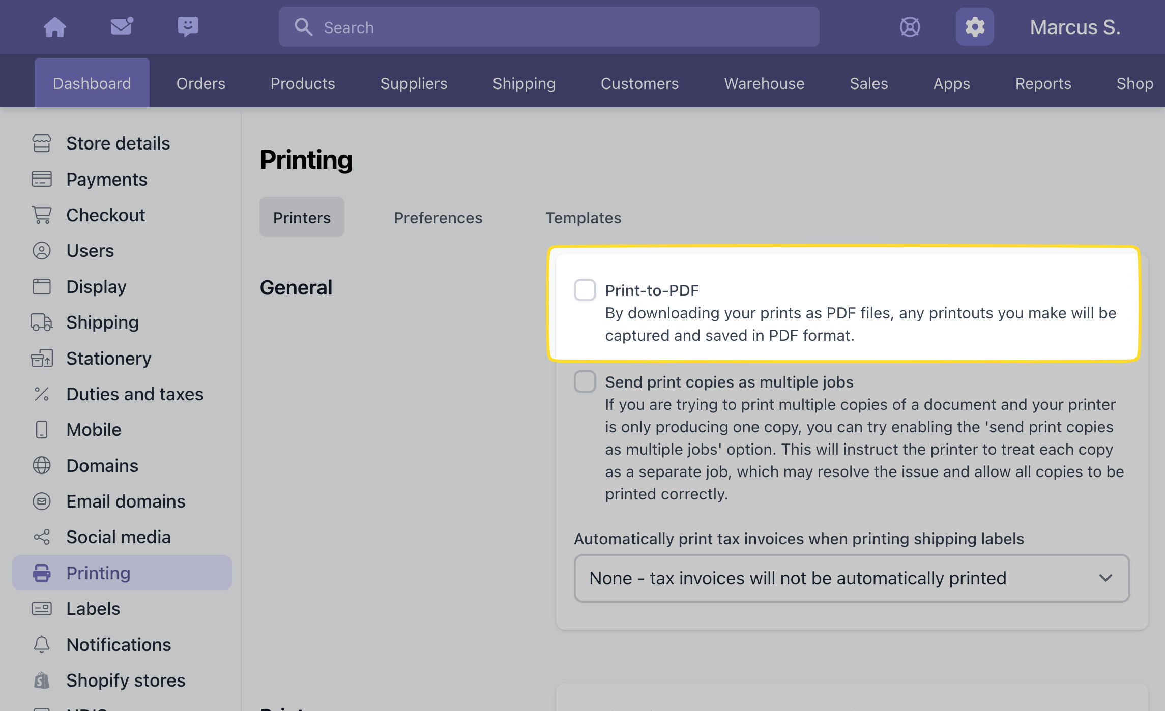Viewport: 1165px width, 711px height.
Task: Open the Orders menu
Action: (201, 83)
